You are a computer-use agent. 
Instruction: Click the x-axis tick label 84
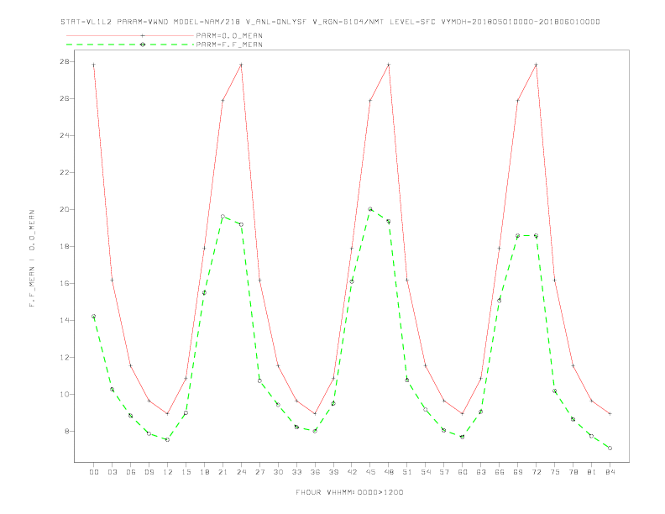point(610,472)
